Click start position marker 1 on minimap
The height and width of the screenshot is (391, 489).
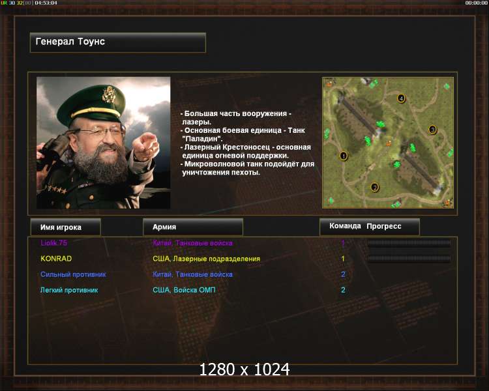[344, 156]
